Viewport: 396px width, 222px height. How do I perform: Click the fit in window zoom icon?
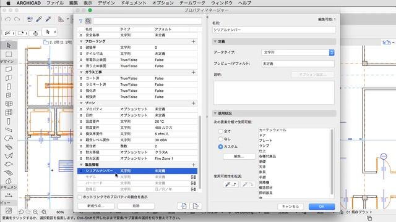point(44,212)
